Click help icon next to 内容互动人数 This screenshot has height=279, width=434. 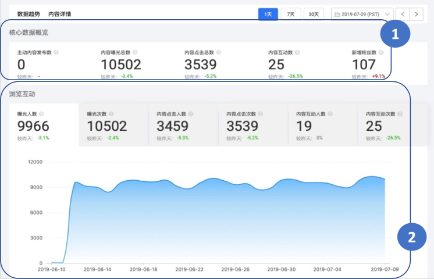click(330, 115)
